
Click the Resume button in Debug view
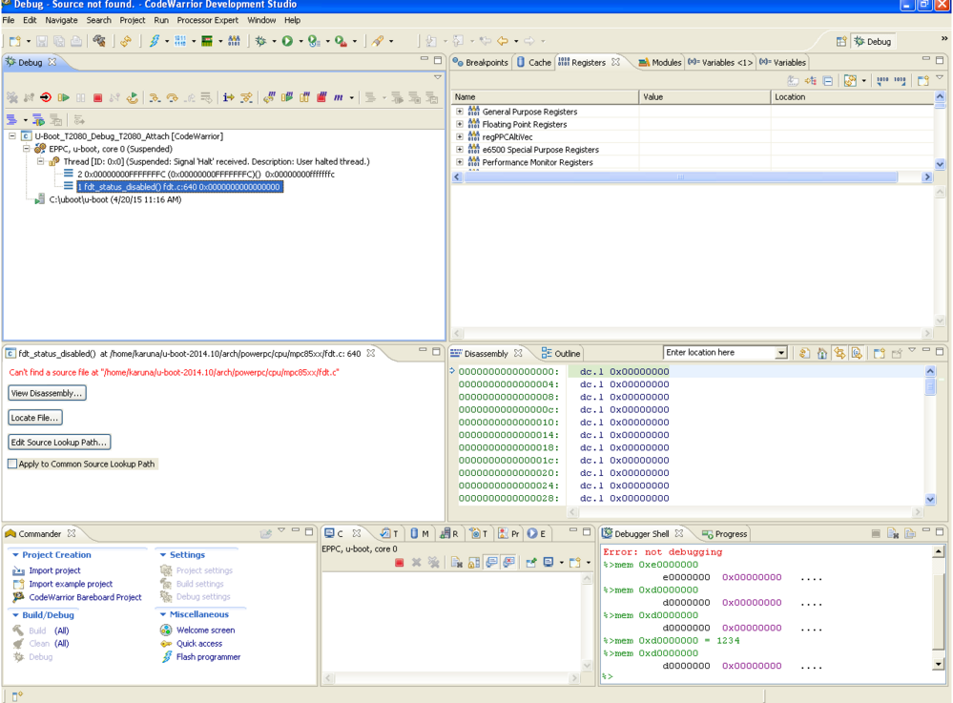(x=65, y=97)
